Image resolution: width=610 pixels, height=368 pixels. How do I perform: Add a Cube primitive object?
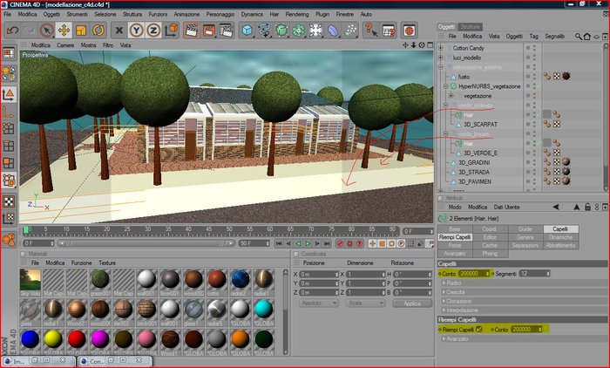tap(247, 31)
